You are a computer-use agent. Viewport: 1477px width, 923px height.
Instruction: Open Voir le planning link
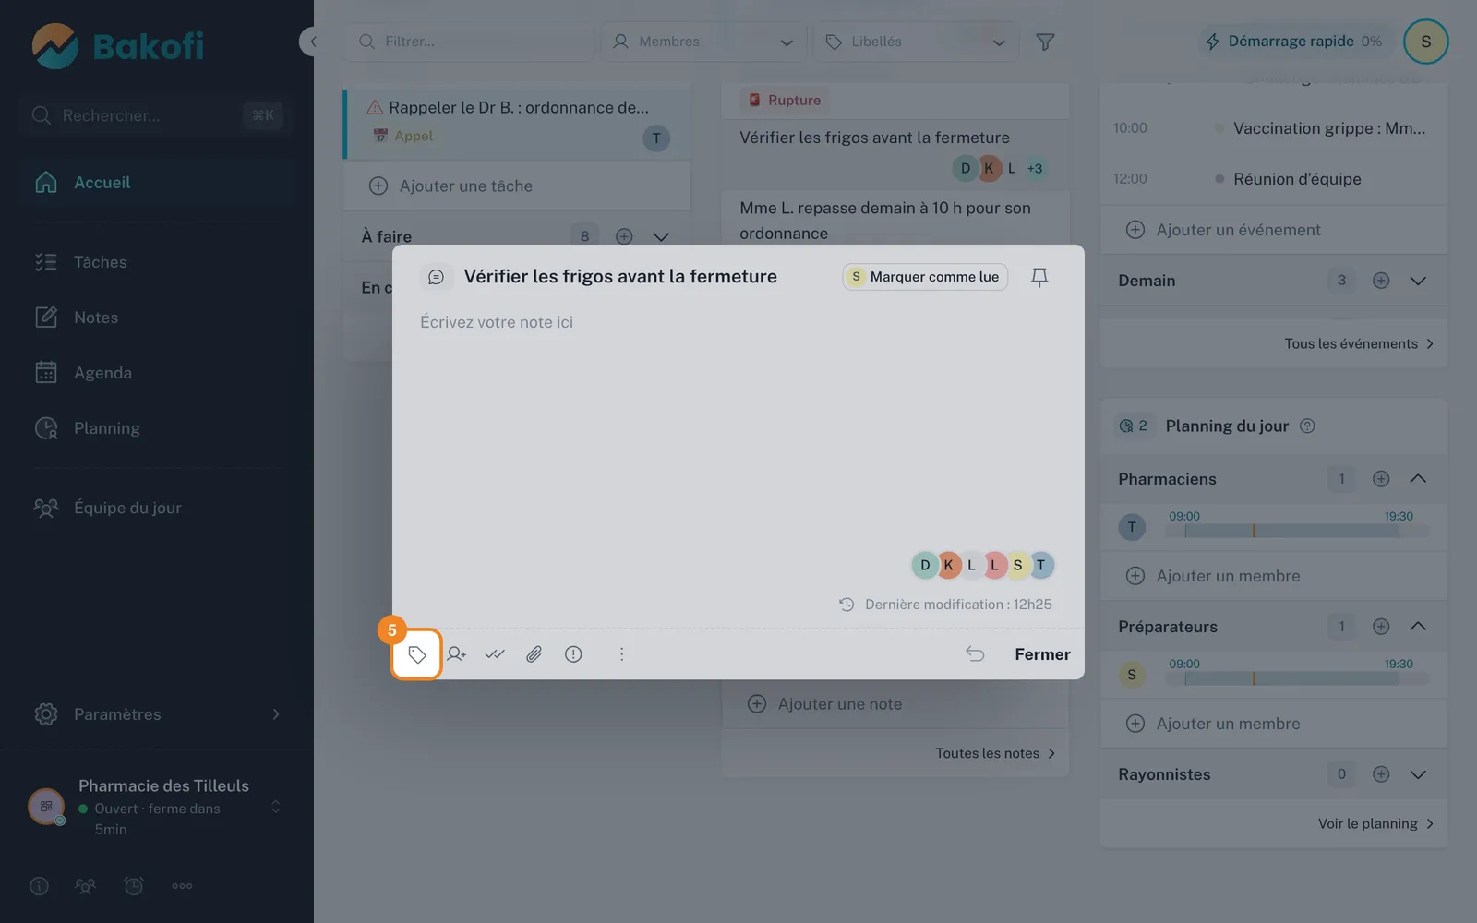point(1375,823)
